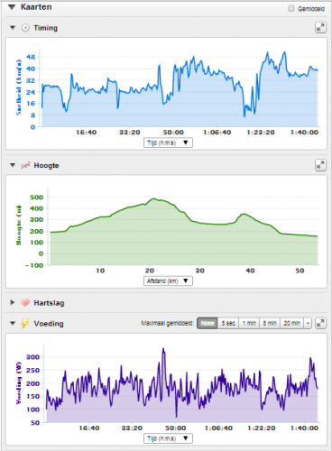Click the Hartslag heart icon
The height and width of the screenshot is (451, 332).
click(25, 302)
